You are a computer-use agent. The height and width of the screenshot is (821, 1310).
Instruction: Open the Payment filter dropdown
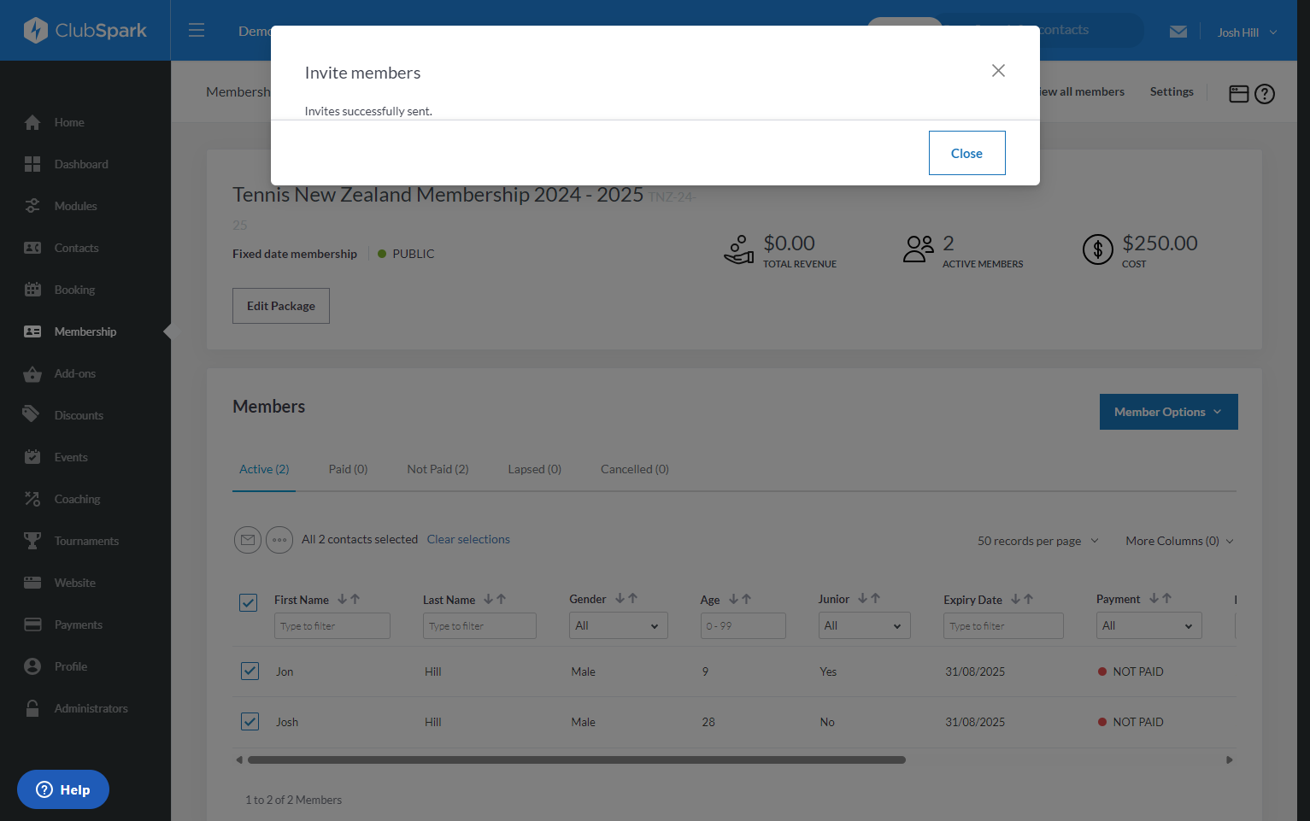click(1148, 625)
